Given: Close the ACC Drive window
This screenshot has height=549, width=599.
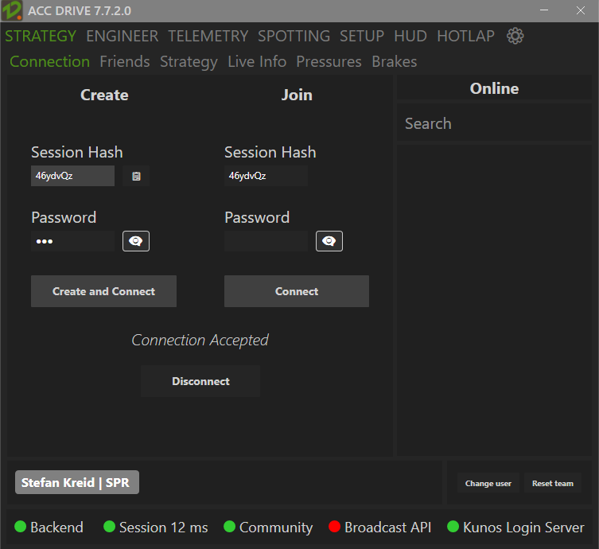Looking at the screenshot, I should (x=580, y=10).
